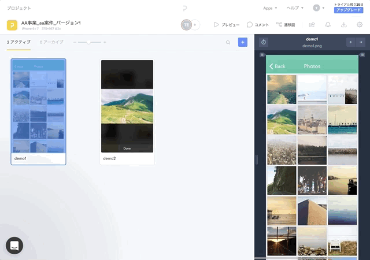Click the Photos title in preview
Image resolution: width=370 pixels, height=260 pixels.
tap(312, 66)
